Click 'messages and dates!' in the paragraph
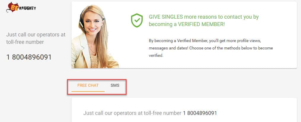The height and width of the screenshot is (122, 301). (168, 48)
